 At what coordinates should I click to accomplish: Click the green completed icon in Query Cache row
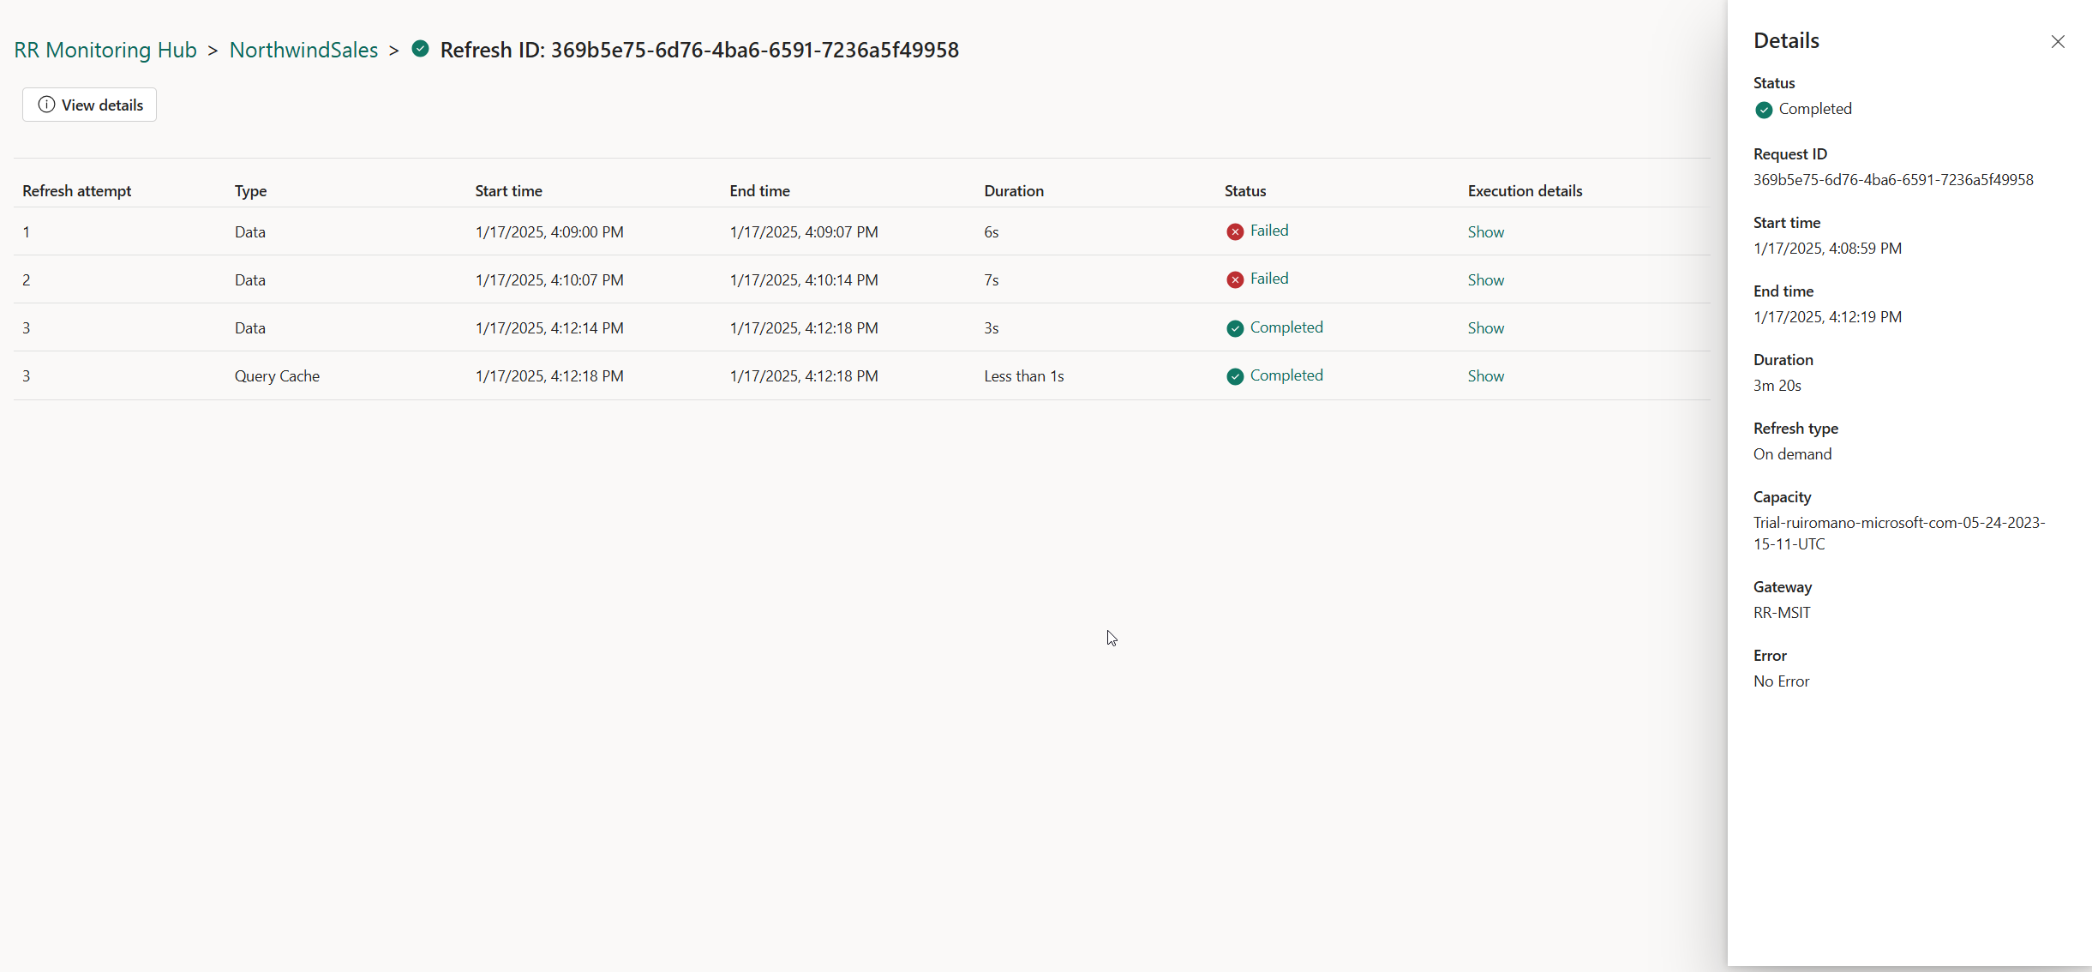1235,376
